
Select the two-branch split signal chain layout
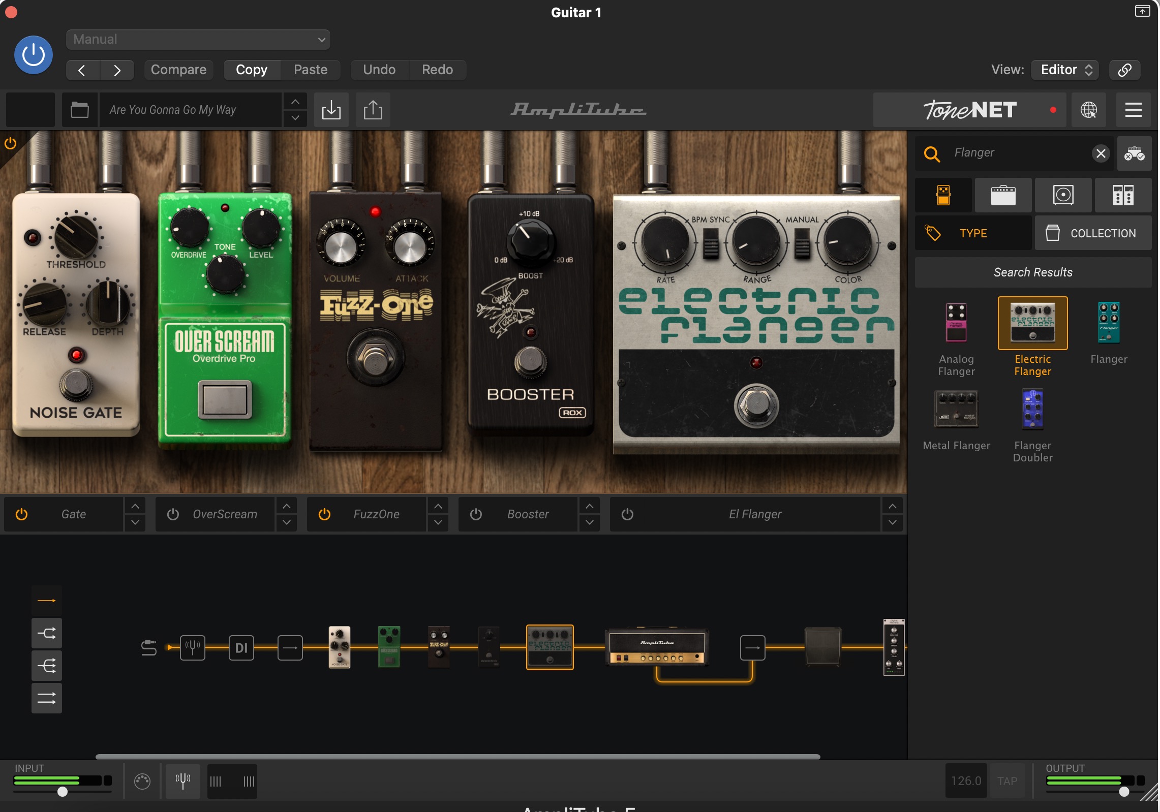tap(47, 633)
